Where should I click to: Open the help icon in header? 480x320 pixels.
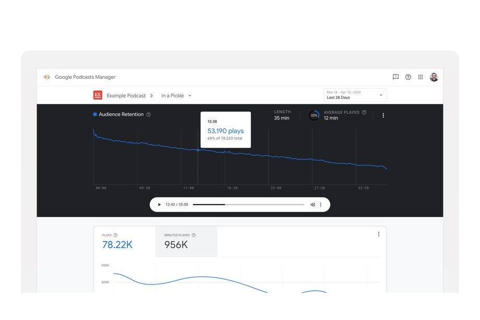(408, 77)
